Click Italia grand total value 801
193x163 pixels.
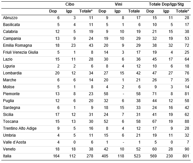pyautogui.click(x=186, y=156)
